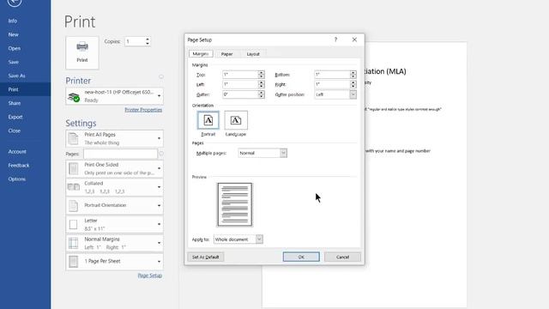Open the Collated dropdown
The width and height of the screenshot is (549, 309).
point(114,187)
